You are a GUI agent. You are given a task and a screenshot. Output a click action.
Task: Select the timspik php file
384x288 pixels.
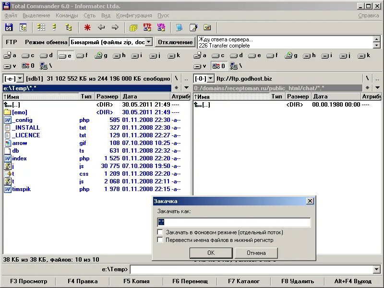[x=21, y=189]
